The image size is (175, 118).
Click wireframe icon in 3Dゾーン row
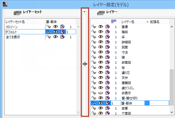62,27
